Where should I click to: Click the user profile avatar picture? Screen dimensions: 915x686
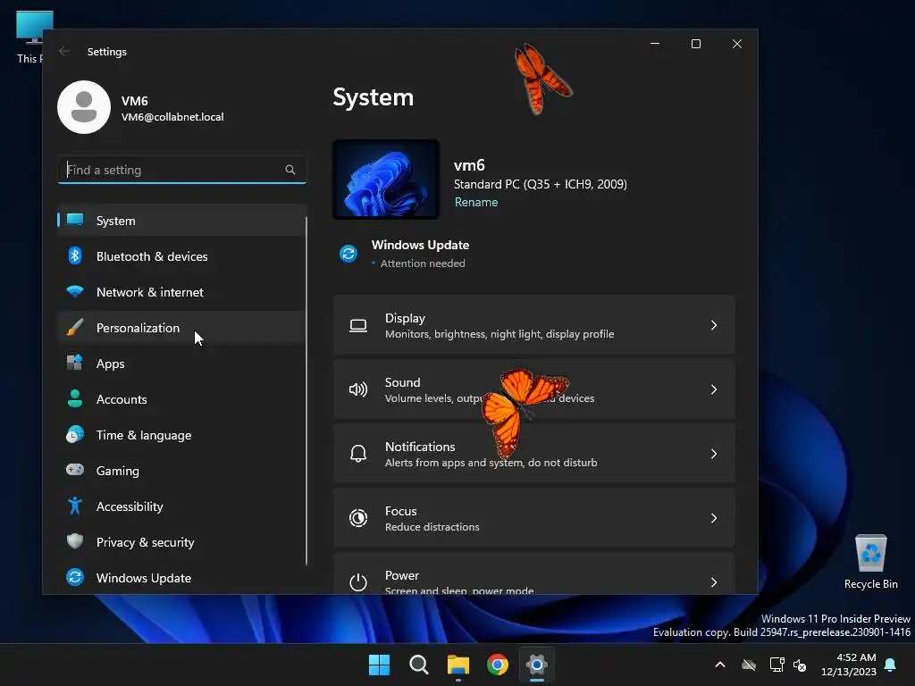[84, 107]
